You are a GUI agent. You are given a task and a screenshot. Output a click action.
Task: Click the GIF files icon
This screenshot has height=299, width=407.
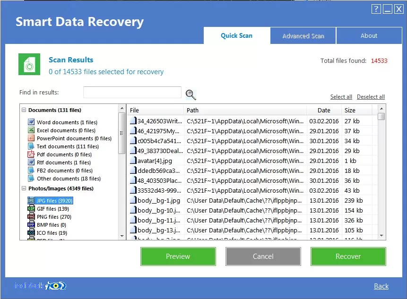click(x=31, y=208)
